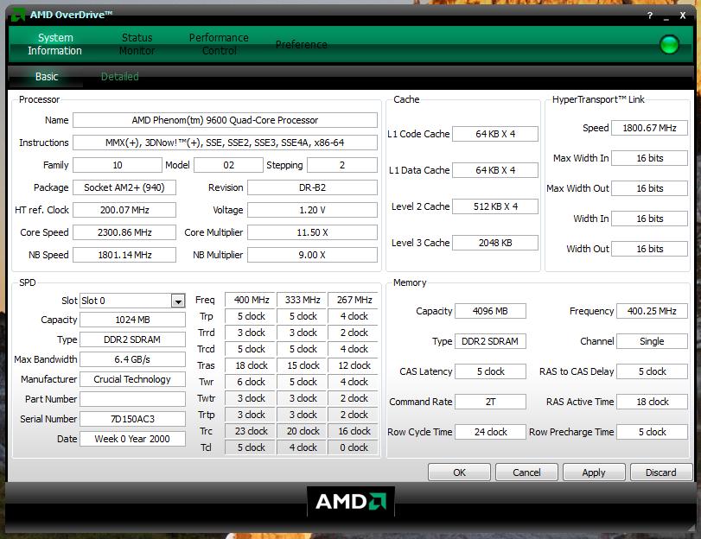This screenshot has width=701, height=539.
Task: Click the Instructions field
Action: point(225,143)
